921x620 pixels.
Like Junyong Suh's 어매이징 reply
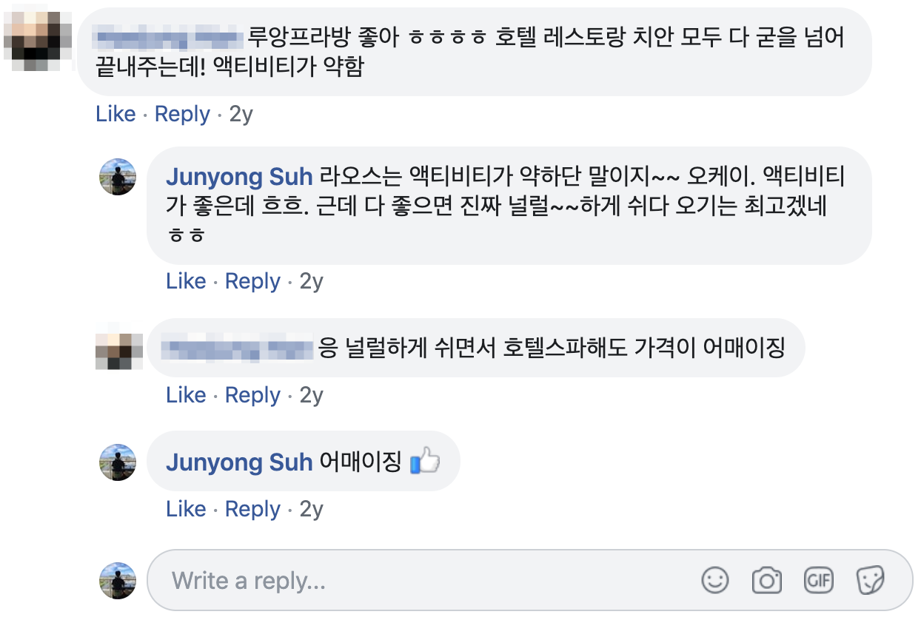pyautogui.click(x=187, y=508)
